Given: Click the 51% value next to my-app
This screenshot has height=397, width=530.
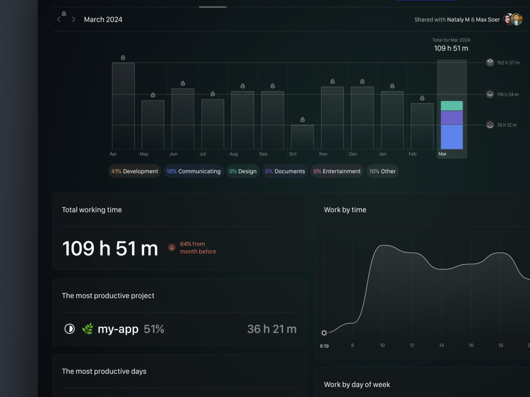Looking at the screenshot, I should (154, 329).
